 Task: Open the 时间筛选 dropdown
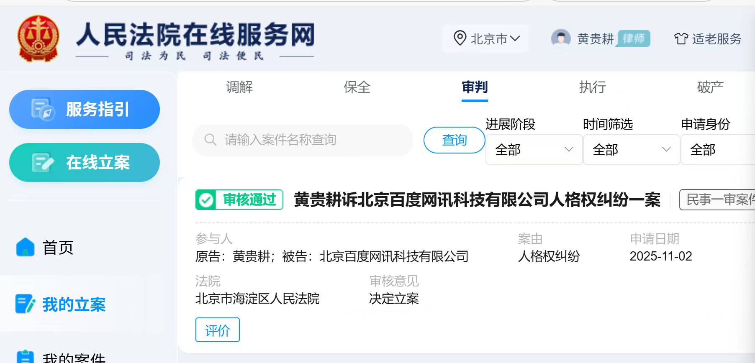click(x=631, y=150)
